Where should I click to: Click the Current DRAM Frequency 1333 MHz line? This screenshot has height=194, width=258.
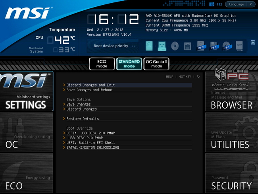coord(177,25)
